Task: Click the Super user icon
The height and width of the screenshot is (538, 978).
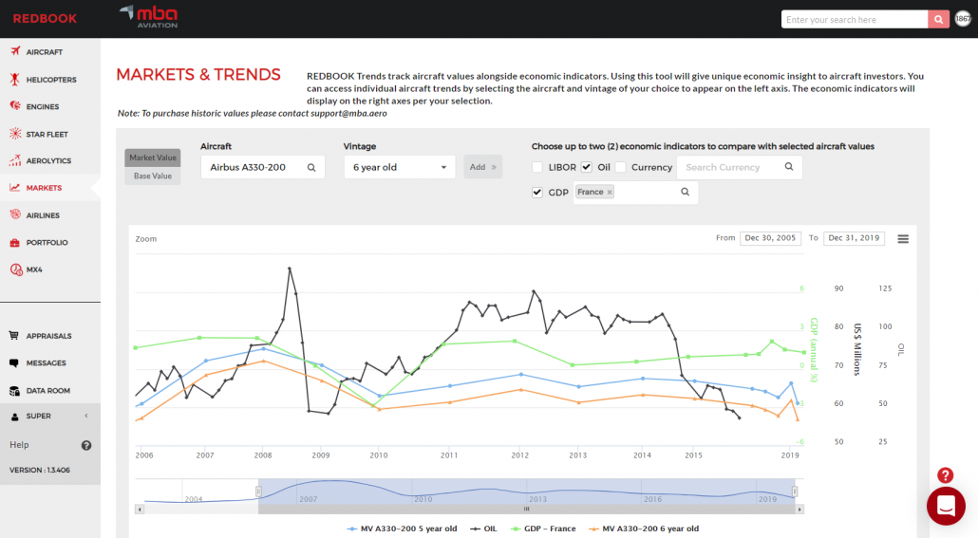Action: pyautogui.click(x=14, y=417)
